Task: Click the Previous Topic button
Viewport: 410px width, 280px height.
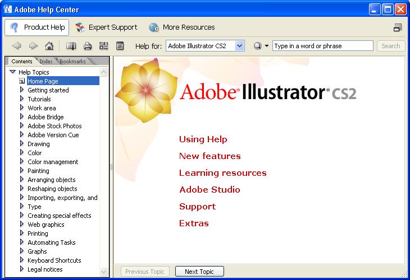Action: pos(145,272)
